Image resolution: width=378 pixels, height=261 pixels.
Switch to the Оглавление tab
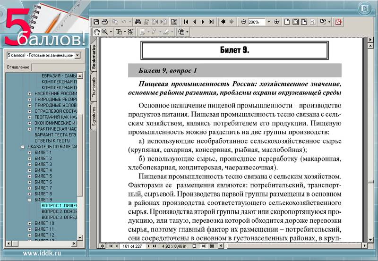[x=18, y=67]
